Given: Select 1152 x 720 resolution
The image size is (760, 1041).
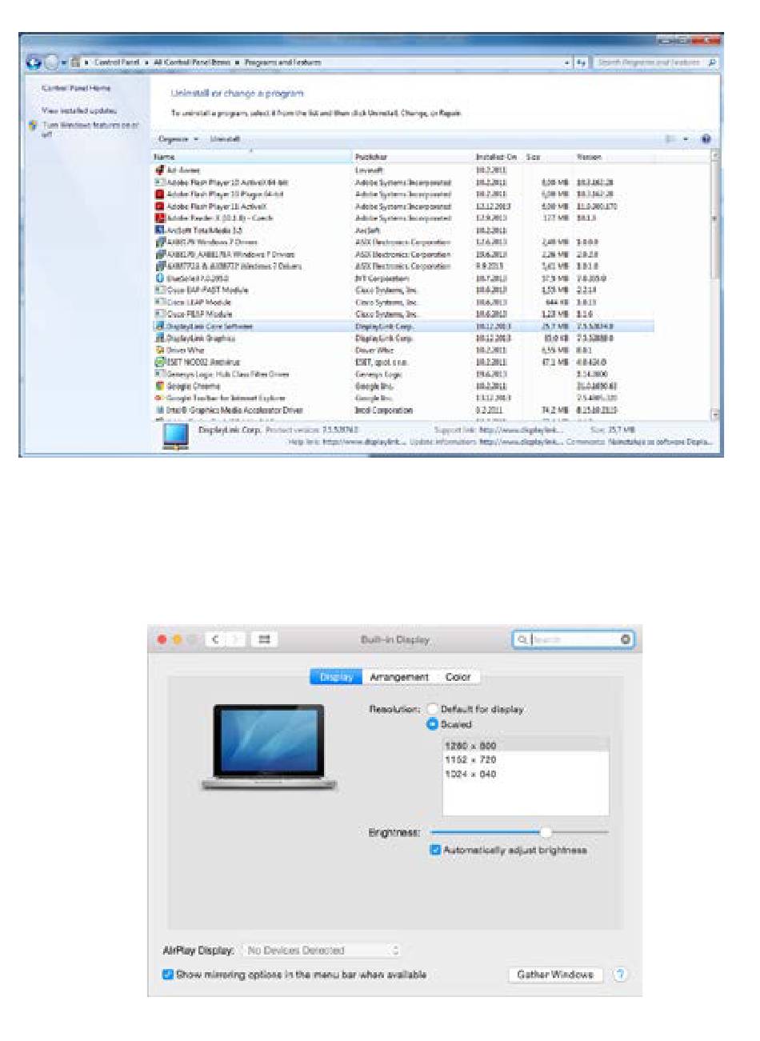Looking at the screenshot, I should point(526,759).
